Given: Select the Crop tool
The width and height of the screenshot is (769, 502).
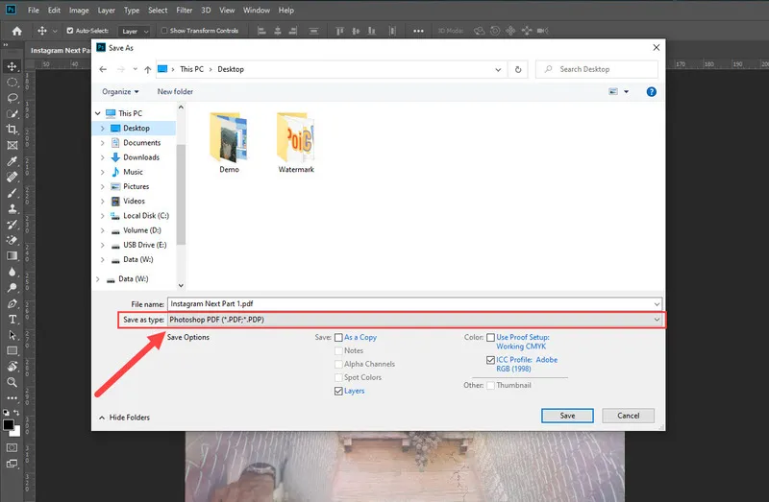Looking at the screenshot, I should click(x=12, y=129).
